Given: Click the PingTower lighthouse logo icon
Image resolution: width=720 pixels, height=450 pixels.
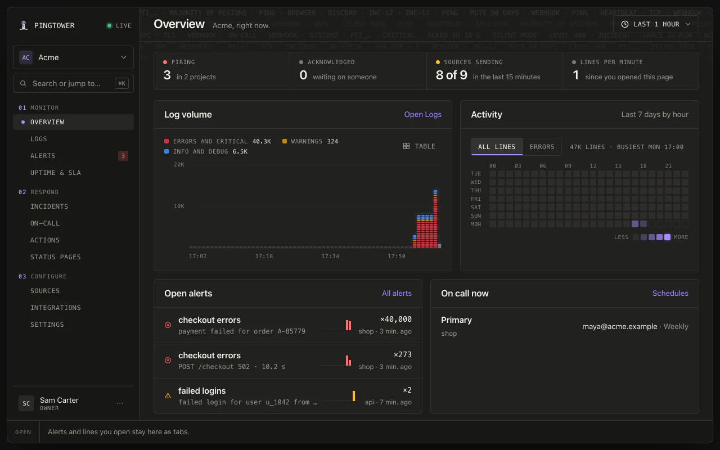Looking at the screenshot, I should (x=24, y=25).
